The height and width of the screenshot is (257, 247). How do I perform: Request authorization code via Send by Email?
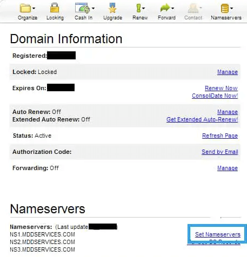click(220, 152)
